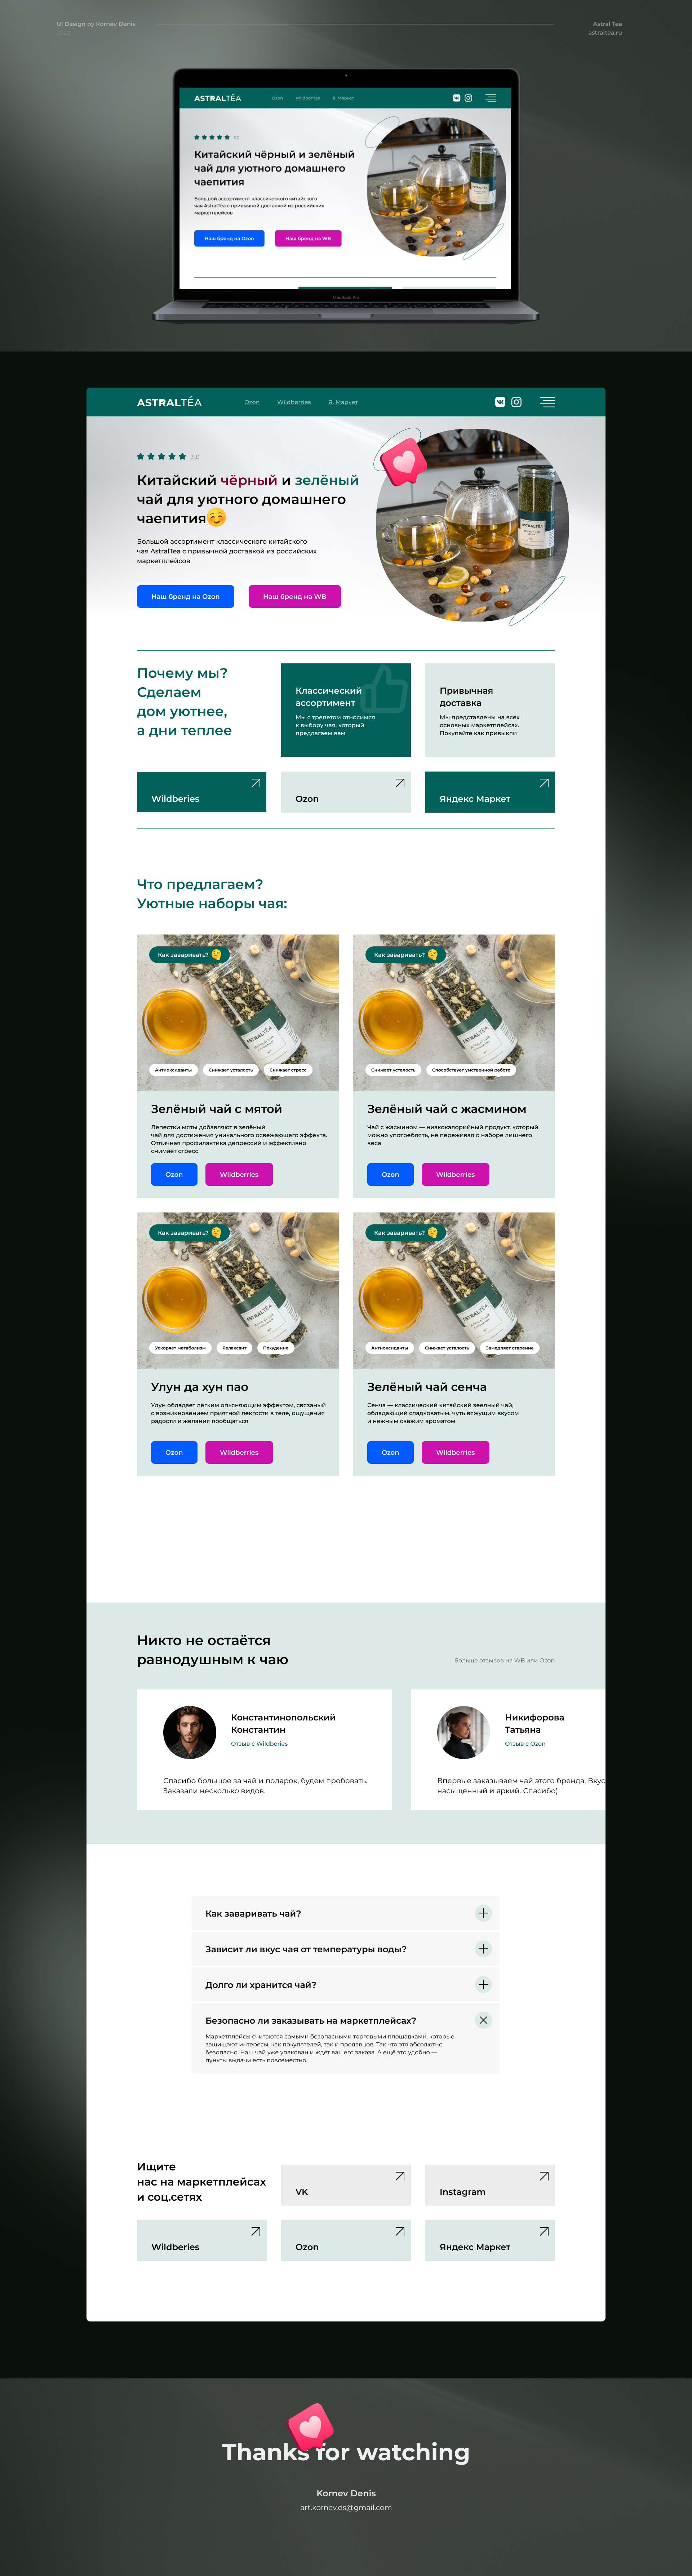Open the 'Больше отзывов на WB или Ozon' link
Screen dimensions: 692x2576
[504, 1660]
